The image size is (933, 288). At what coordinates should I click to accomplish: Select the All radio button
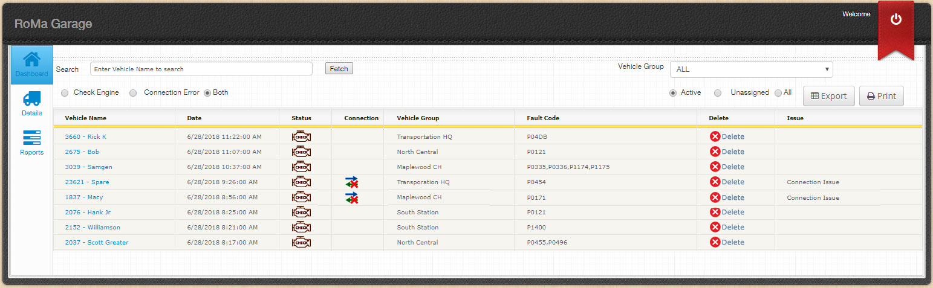(x=778, y=93)
